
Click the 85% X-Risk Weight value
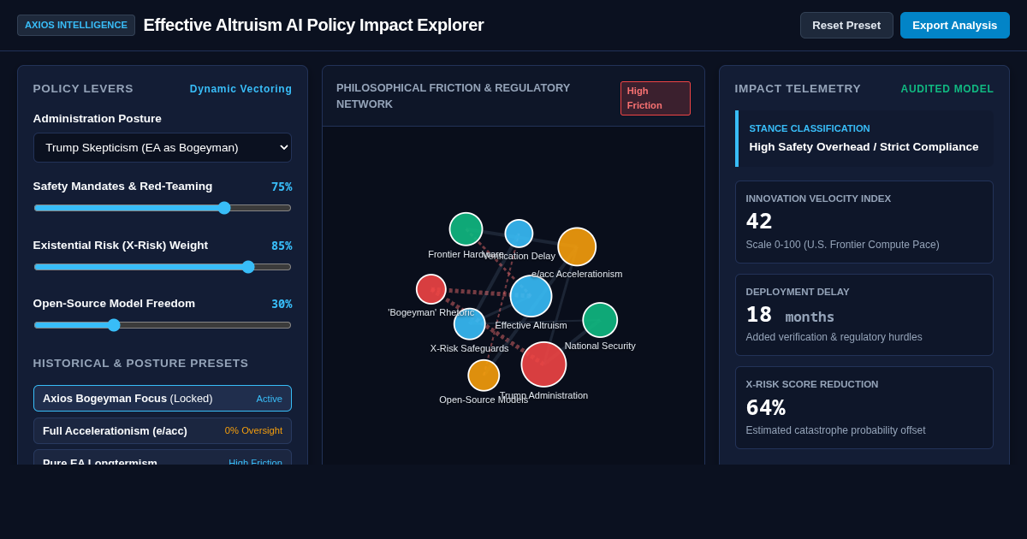282,246
